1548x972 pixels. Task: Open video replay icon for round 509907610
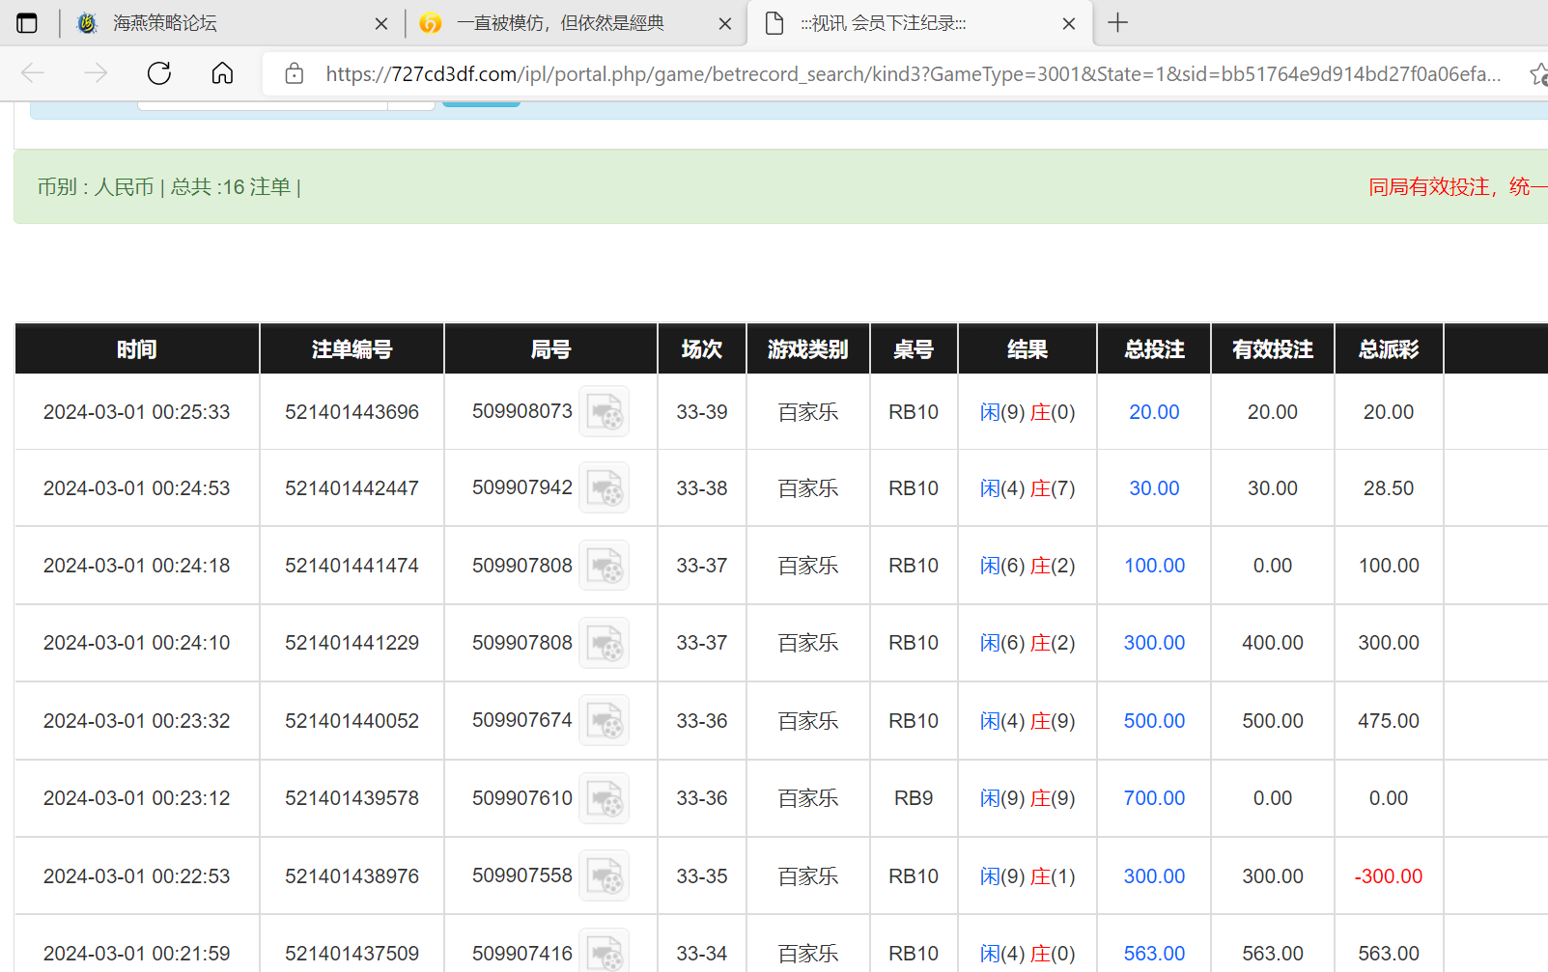click(x=604, y=798)
